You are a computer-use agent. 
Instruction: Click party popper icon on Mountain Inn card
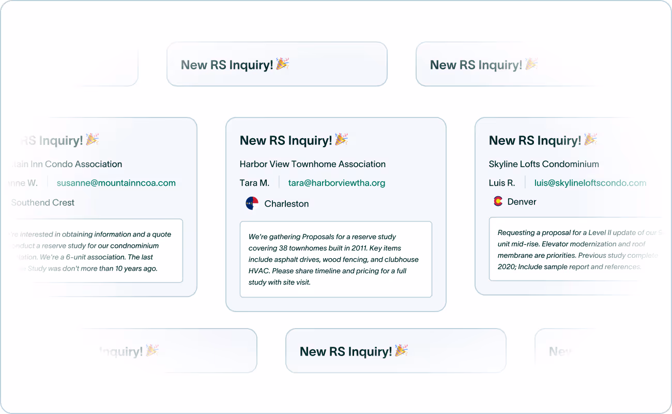92,139
